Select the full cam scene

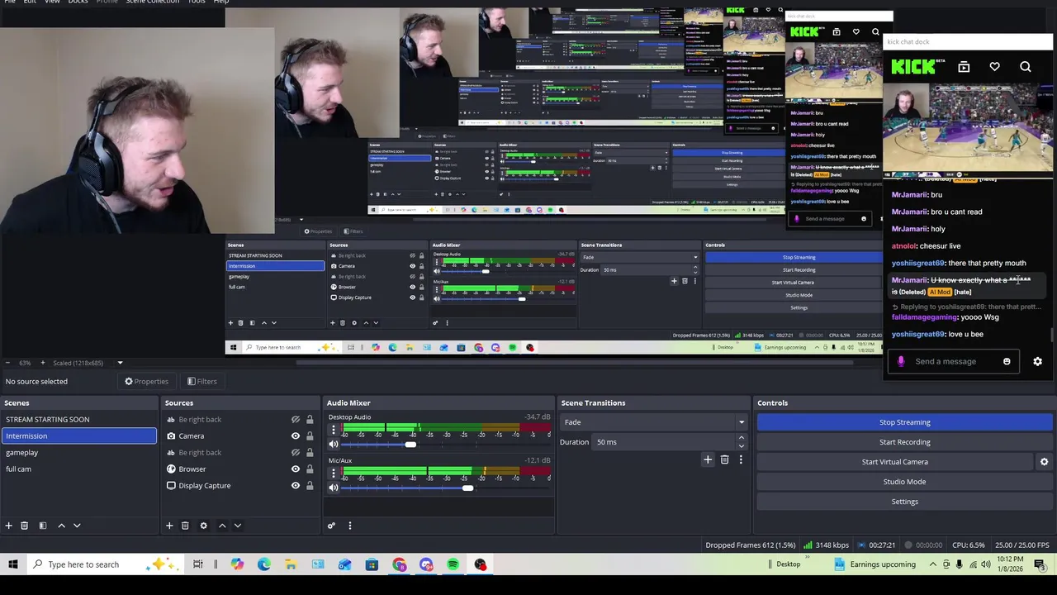(78, 469)
